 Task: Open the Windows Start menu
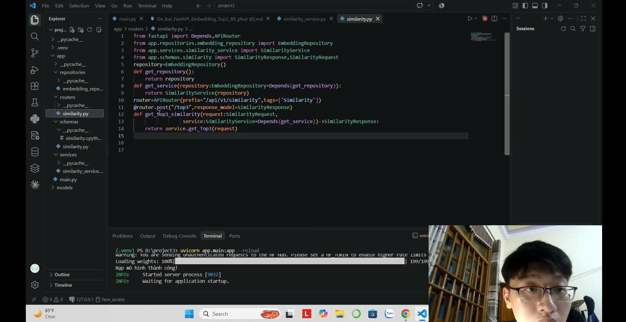point(189,314)
